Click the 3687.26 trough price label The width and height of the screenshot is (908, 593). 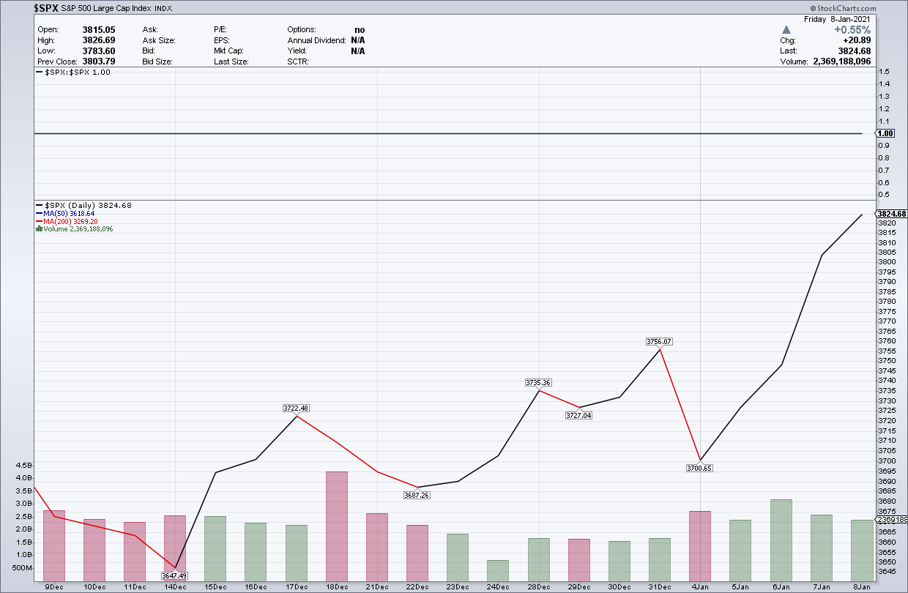click(x=417, y=495)
